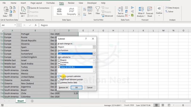
Task: Expand the At each change in dropdown
Action: tap(94, 47)
